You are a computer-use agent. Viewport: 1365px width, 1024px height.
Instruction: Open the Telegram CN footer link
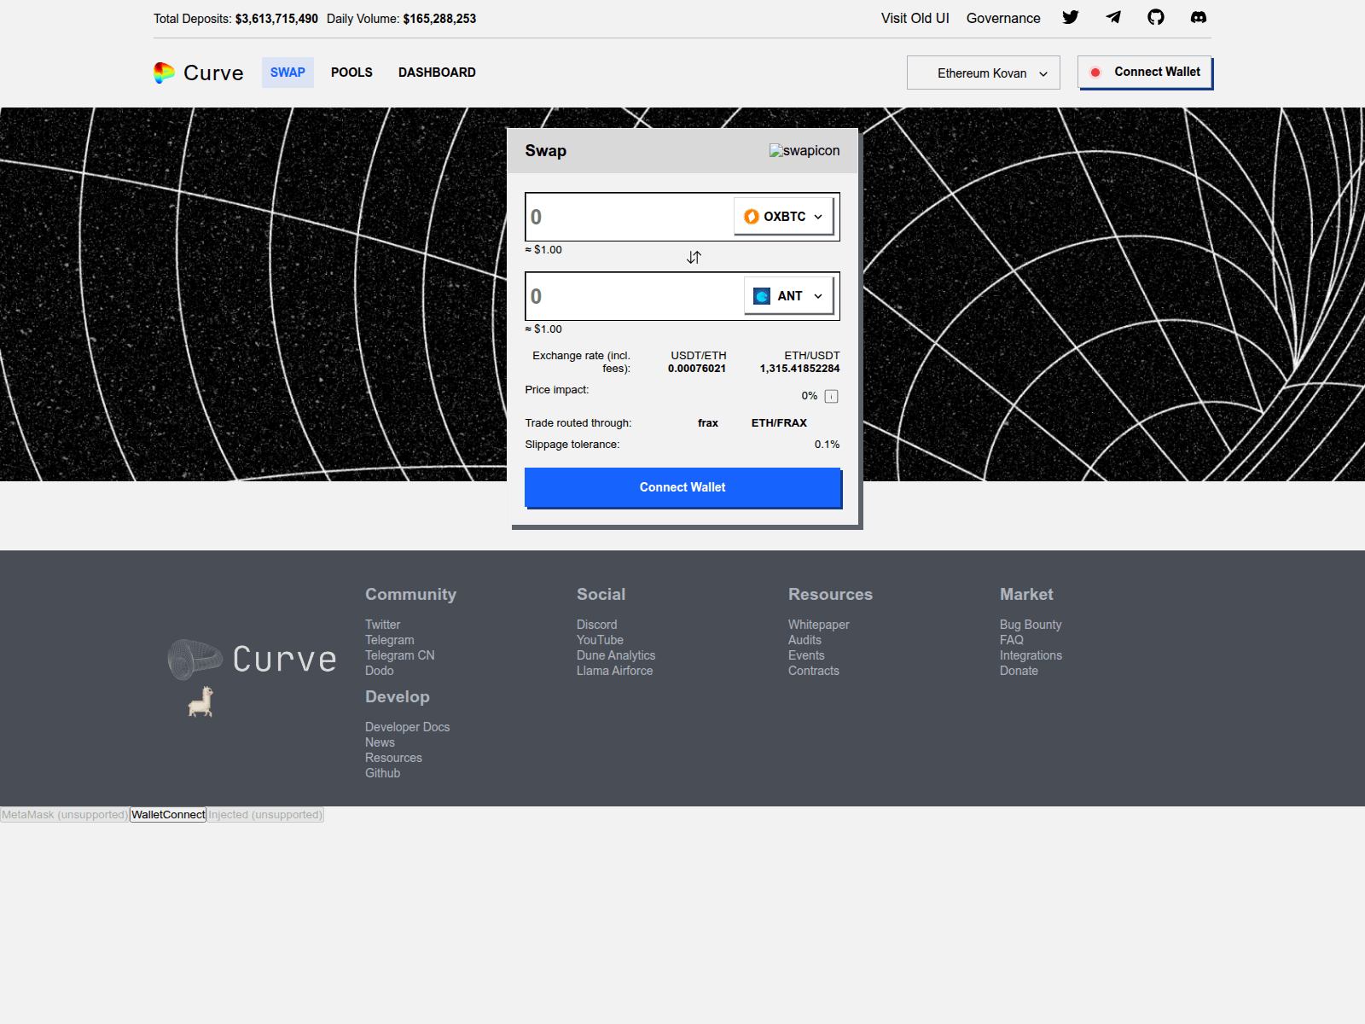pyautogui.click(x=400, y=655)
